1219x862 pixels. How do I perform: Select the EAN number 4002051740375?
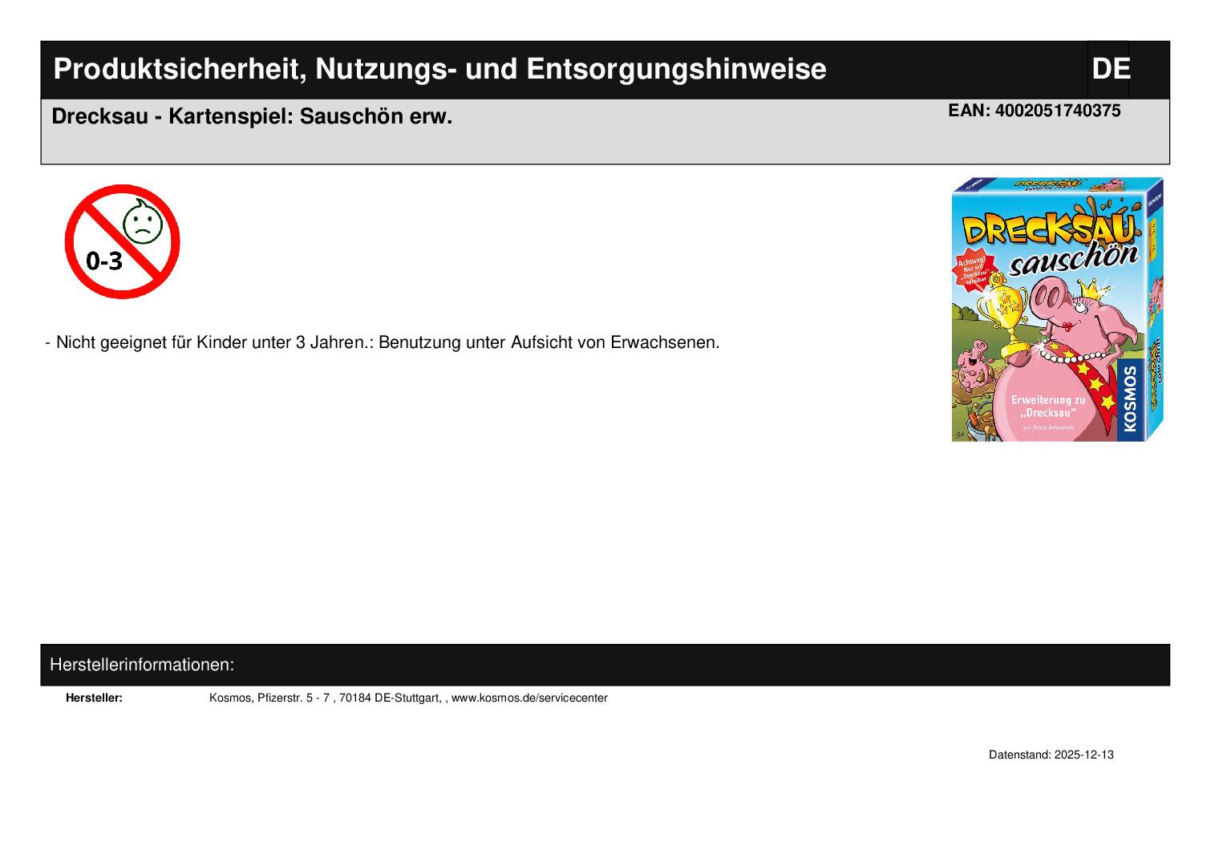pyautogui.click(x=1034, y=111)
